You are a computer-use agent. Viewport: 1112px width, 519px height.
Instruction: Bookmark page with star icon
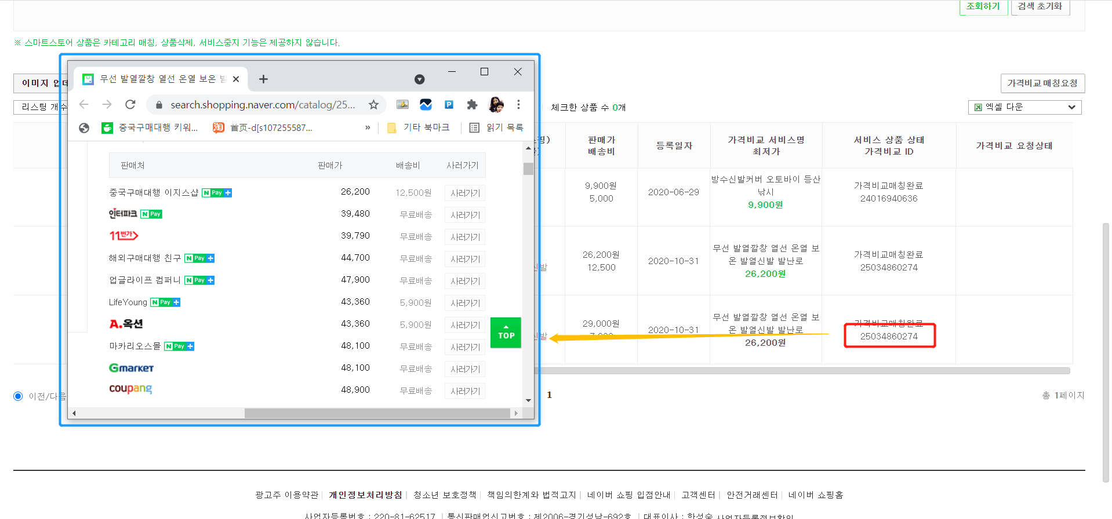[x=373, y=105]
